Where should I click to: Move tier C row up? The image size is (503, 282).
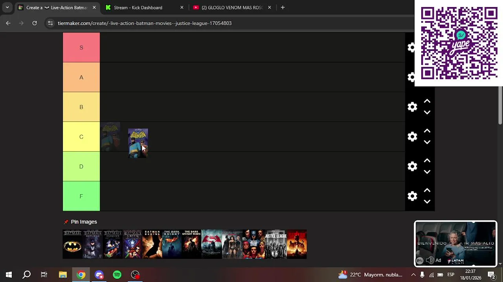pos(427,131)
